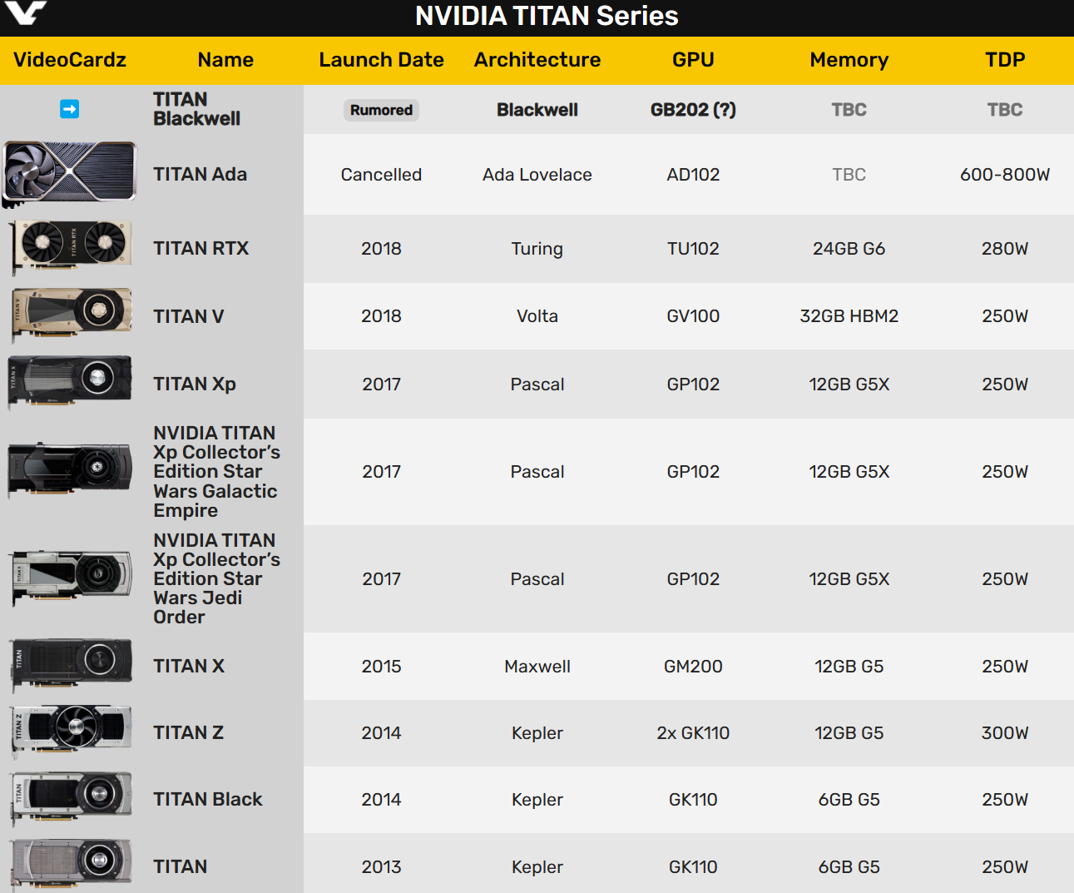Viewport: 1074px width, 893px height.
Task: Open the TITAN Ada card image
Action: click(70, 174)
